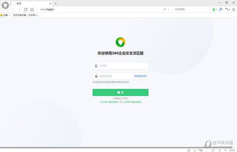Open the screenshot tool dropdown arrow

(x=217, y=9)
